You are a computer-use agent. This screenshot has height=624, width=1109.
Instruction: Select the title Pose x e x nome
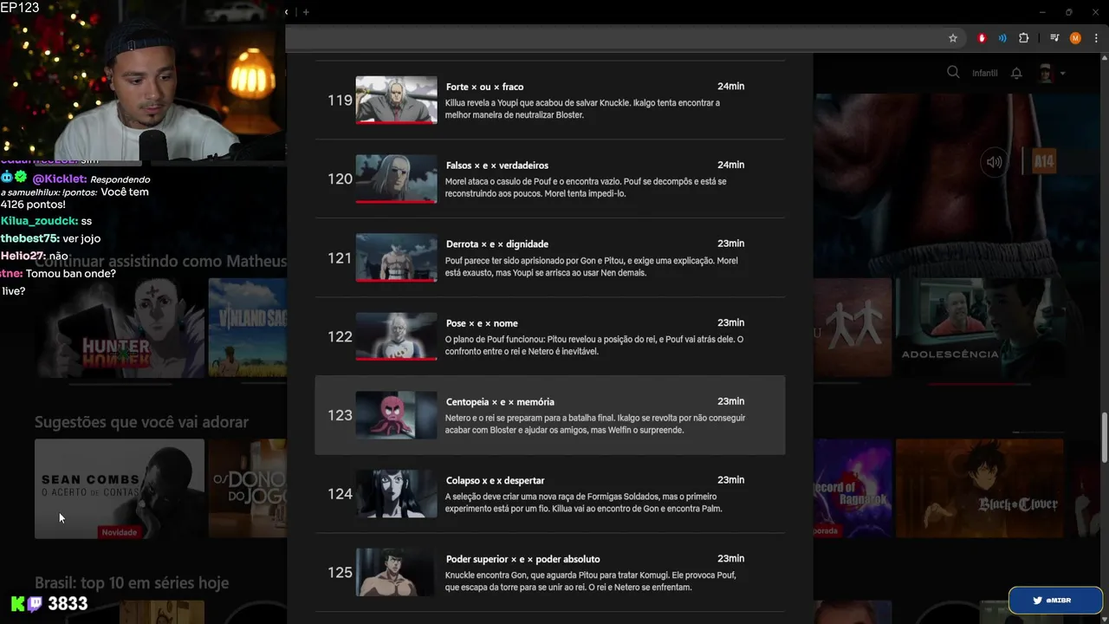pyautogui.click(x=482, y=323)
